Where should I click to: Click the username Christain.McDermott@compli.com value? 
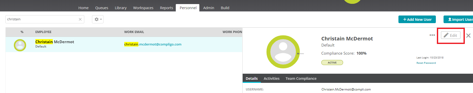(346, 89)
